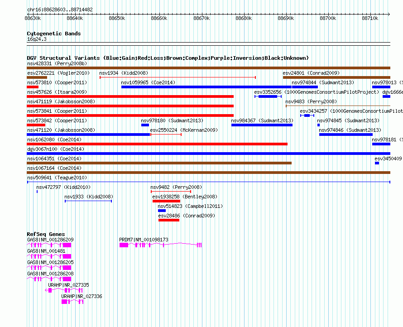The width and height of the screenshot is (403, 327).
Task: Click the 88690k ruler position
Action: (286, 18)
